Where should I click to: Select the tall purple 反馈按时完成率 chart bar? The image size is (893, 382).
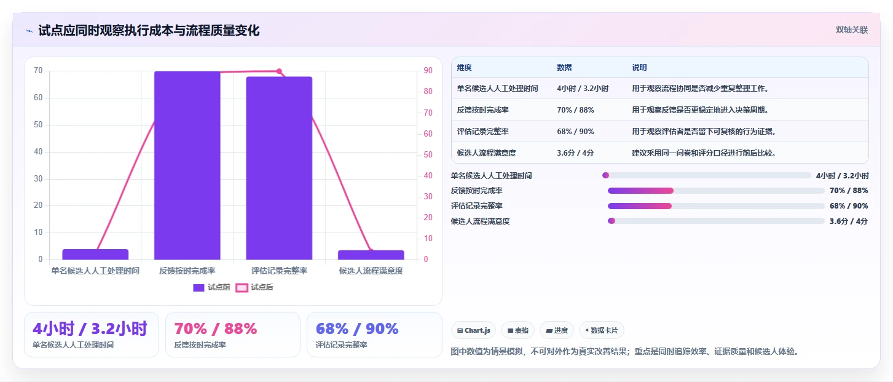(x=187, y=165)
